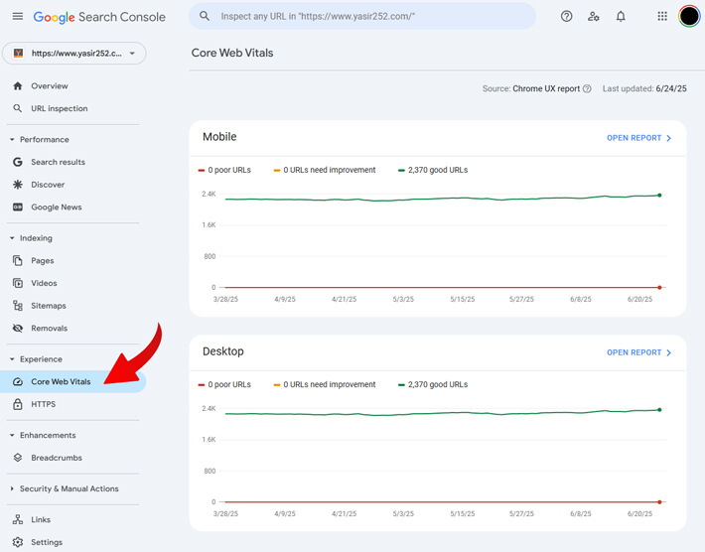Click the search magnifier icon in URL bar
Screen dimensions: 705x552
205,16
